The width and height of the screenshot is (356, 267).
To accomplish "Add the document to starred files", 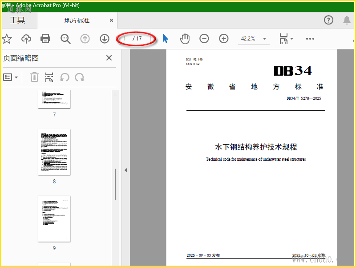I will pos(7,39).
